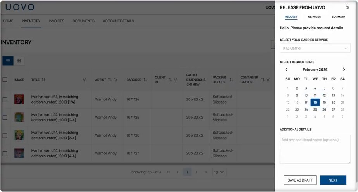Click the February 2026 month label
The image size is (358, 192).
[315, 69]
